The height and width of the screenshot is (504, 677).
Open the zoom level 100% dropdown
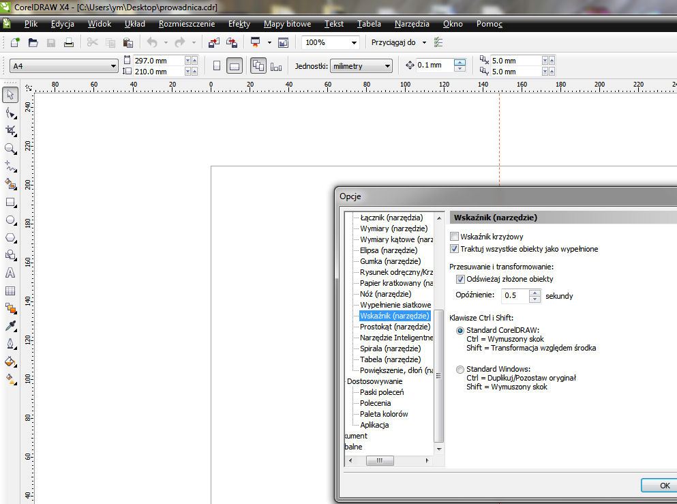354,42
